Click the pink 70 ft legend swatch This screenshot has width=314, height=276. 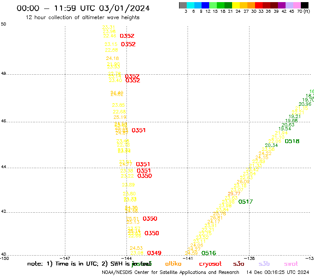[x=297, y=5]
